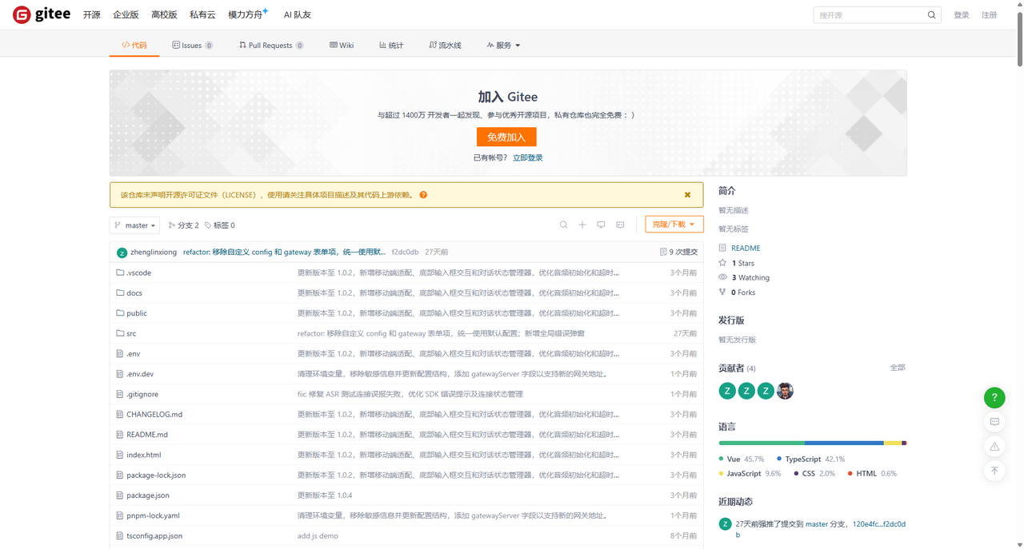The height and width of the screenshot is (549, 1024).
Task: Click the orange question mark in license notice
Action: [x=423, y=195]
